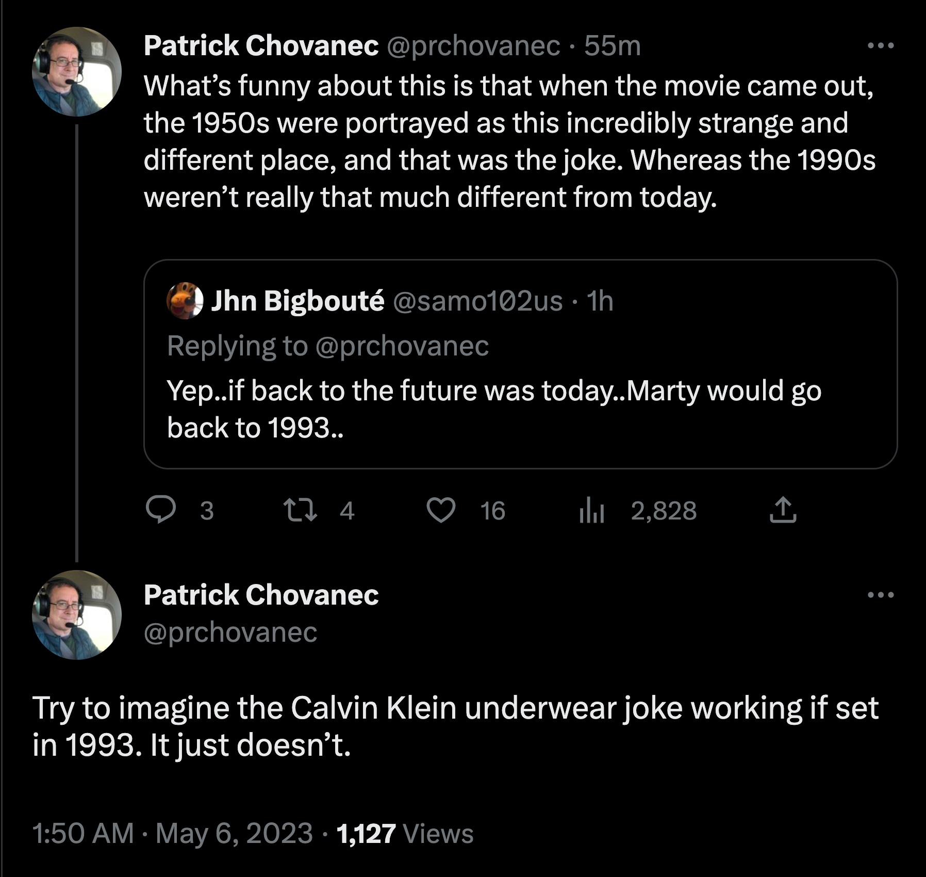
Task: Click the Patrick Chovanec name on main tweet
Action: click(x=261, y=595)
